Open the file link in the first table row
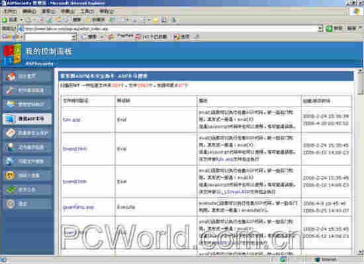The height and width of the screenshot is (264, 364). (71, 120)
